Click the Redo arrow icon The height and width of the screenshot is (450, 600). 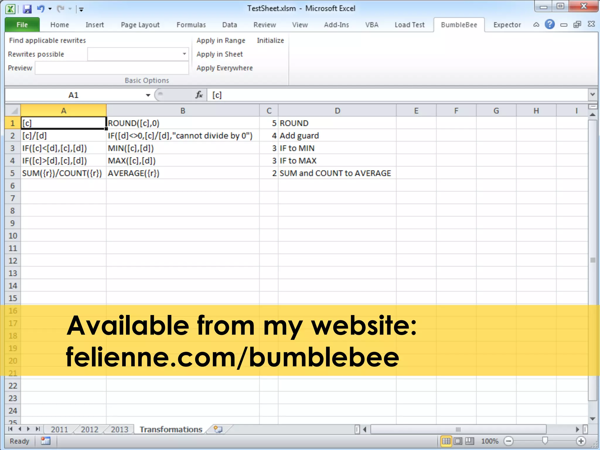tap(60, 9)
